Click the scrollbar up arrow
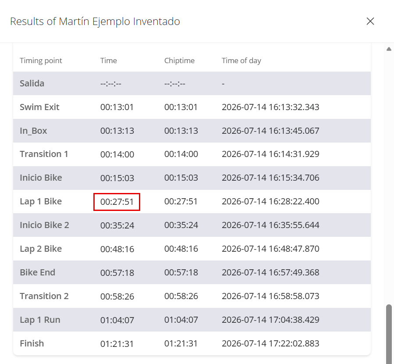Viewport: 394px width, 364px height. (389, 49)
